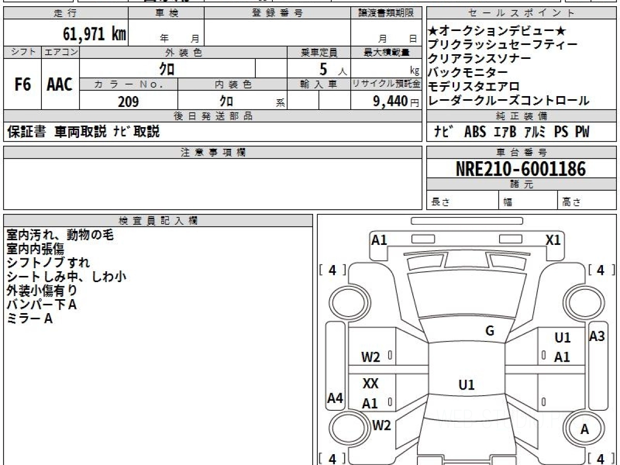
Task: Select the リサイクル預託金 header
Action: (x=386, y=84)
